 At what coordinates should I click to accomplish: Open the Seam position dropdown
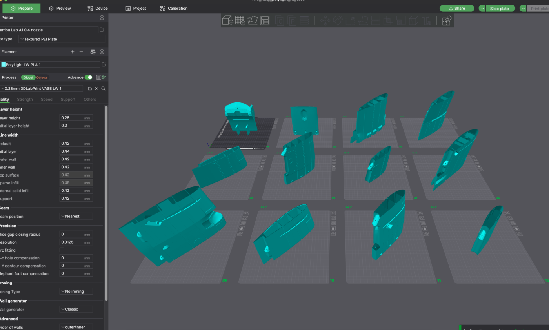(76, 216)
